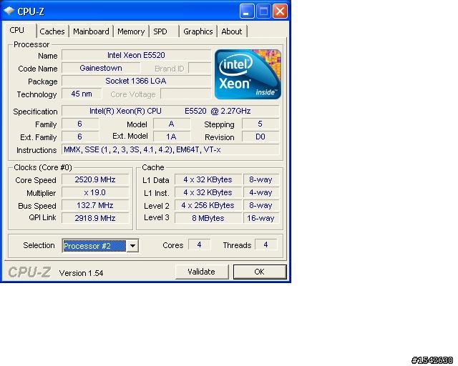Open the Graphics tab
Image resolution: width=458 pixels, height=366 pixels.
pyautogui.click(x=198, y=31)
